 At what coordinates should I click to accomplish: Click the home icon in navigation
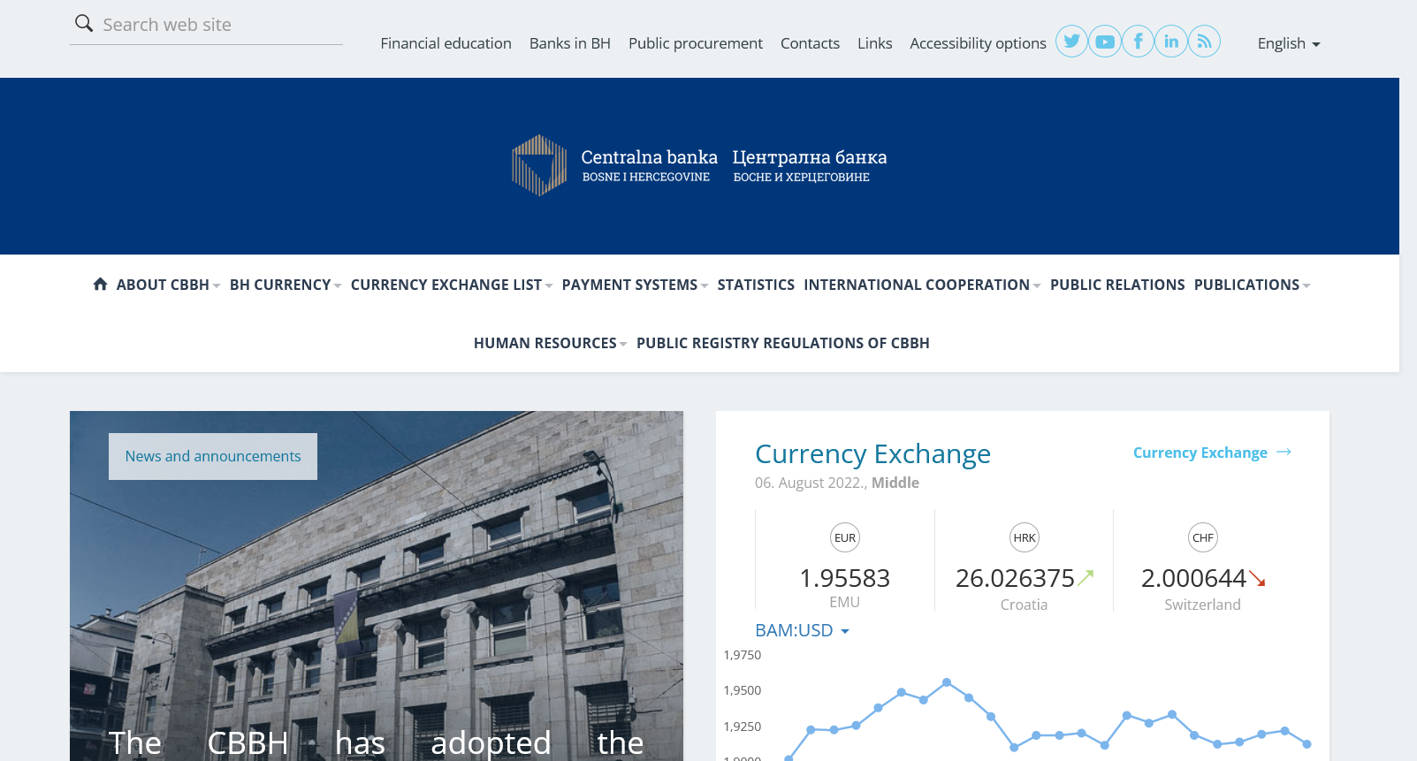pos(100,284)
